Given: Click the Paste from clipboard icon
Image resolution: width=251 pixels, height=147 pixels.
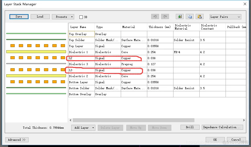Looking at the screenshot, I should [x=200, y=17].
